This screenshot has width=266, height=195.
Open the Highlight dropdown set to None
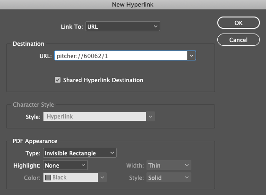pyautogui.click(x=65, y=165)
